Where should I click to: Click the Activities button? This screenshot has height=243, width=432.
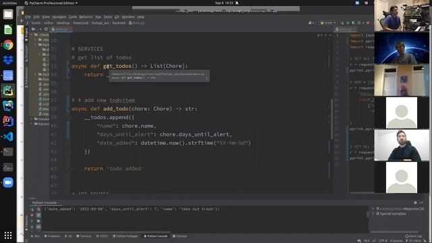[x=9, y=3]
